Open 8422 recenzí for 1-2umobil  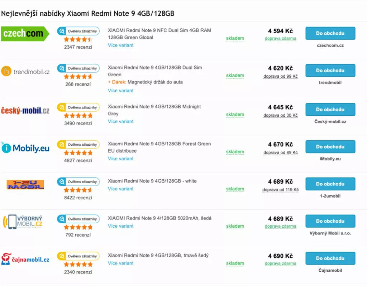click(78, 198)
